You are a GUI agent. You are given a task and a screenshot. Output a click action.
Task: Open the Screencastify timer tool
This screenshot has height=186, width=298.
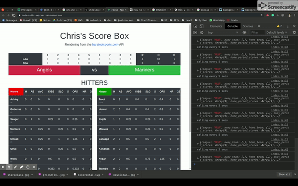point(28,167)
